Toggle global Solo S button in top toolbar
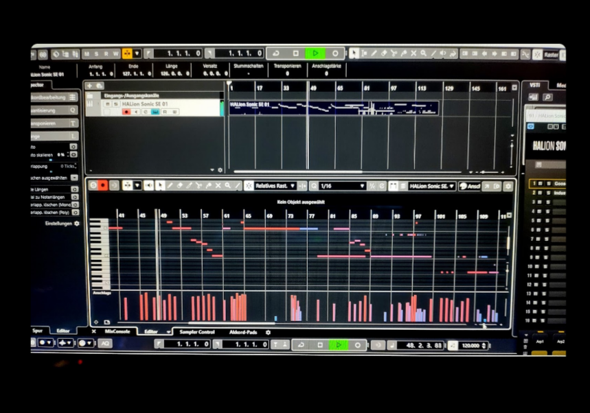 click(97, 54)
